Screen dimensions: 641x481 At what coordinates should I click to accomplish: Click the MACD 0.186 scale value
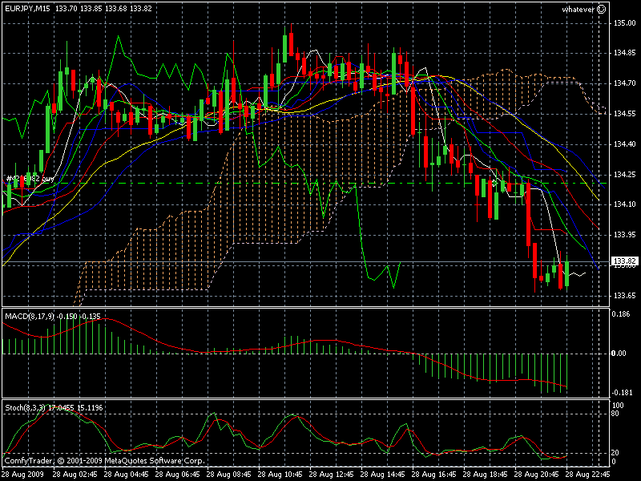pyautogui.click(x=622, y=315)
